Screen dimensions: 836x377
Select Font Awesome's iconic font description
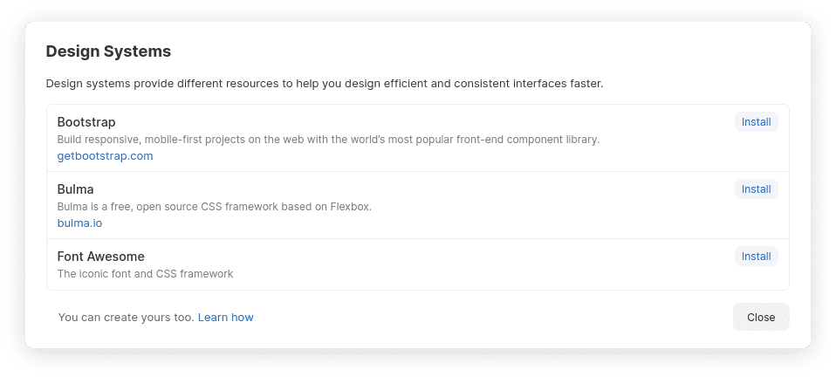pos(145,274)
